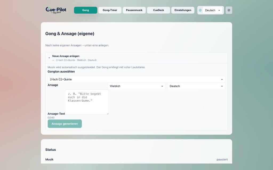This screenshot has width=273, height=170.
Task: Open the Einstellungen tab
Action: pos(183,10)
